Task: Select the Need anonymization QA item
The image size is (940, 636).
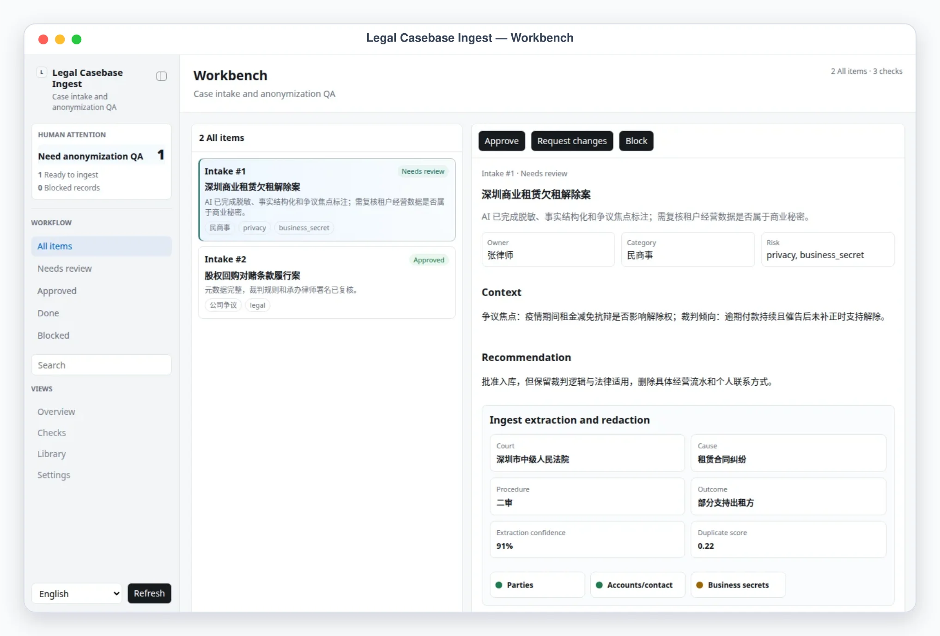Action: coord(101,156)
